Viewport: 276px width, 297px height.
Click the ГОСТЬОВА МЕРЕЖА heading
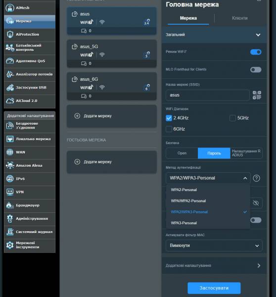tap(87, 140)
